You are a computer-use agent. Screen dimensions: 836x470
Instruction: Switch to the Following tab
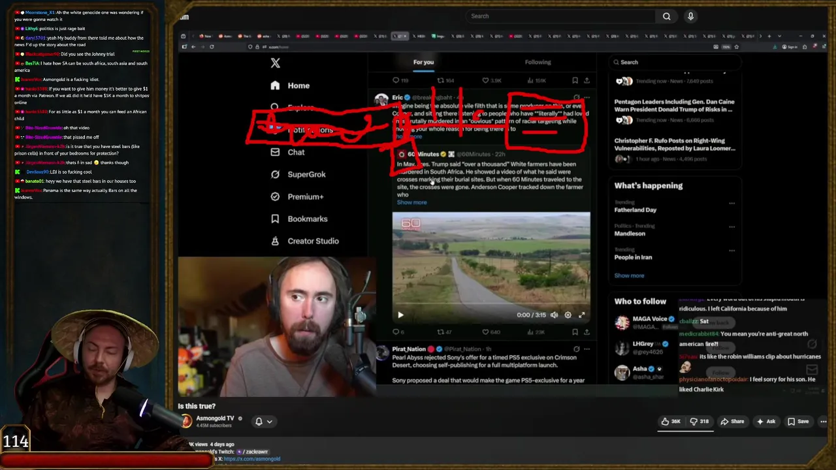538,62
